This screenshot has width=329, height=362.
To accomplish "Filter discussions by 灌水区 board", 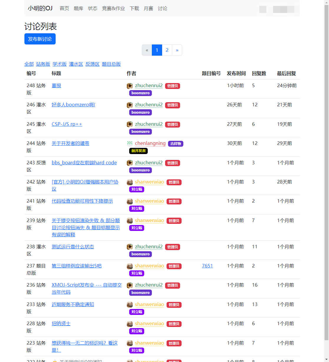I will 76,64.
